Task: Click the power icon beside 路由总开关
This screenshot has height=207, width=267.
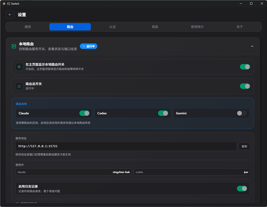Action: point(19,86)
